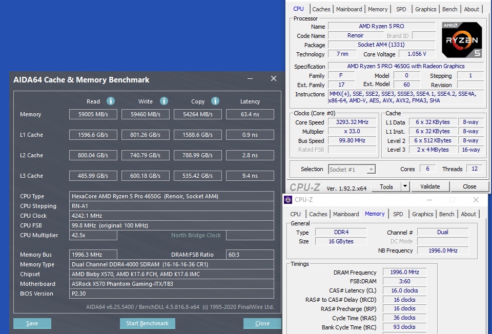Click the Save button in AIDA64
Image resolution: width=492 pixels, height=334 pixels.
pyautogui.click(x=32, y=323)
